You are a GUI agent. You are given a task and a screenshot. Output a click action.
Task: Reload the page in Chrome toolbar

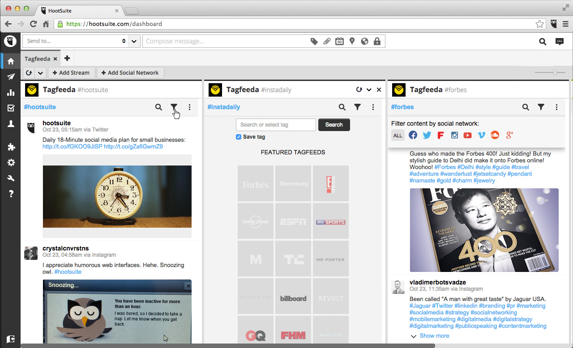[x=33, y=24]
